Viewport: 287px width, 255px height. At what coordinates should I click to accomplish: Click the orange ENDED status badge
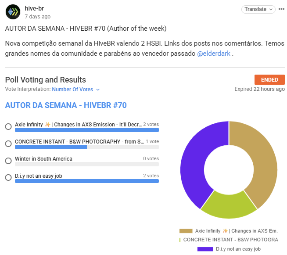(x=269, y=79)
